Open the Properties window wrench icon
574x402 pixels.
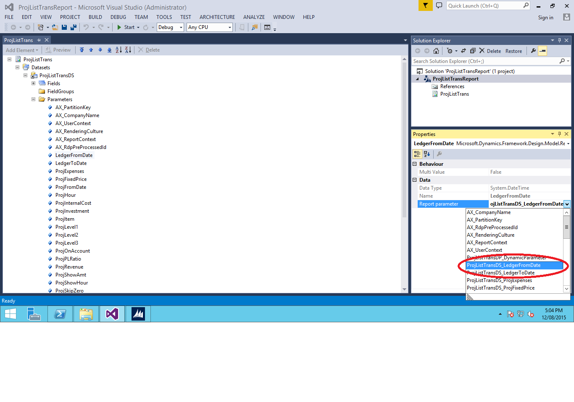point(440,154)
